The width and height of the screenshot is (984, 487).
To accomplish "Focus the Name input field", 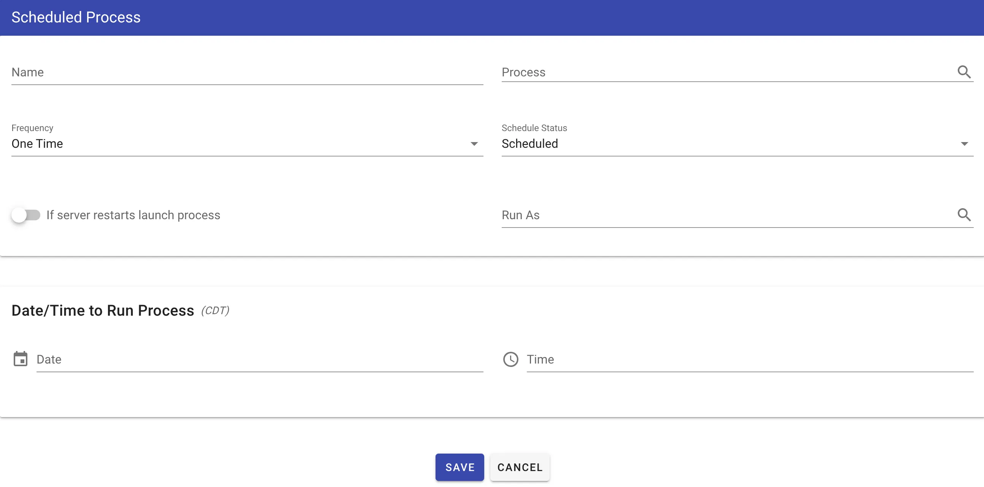I will [x=247, y=73].
